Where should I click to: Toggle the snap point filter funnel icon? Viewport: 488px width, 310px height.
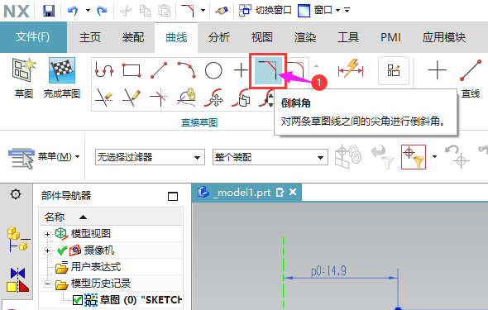[x=414, y=157]
